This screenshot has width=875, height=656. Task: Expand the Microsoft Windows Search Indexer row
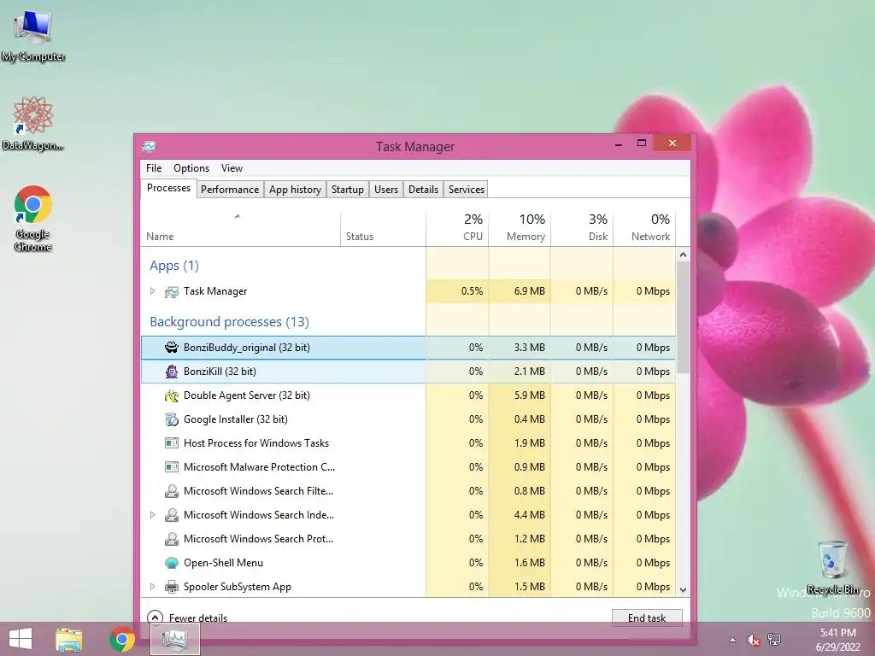pyautogui.click(x=152, y=515)
